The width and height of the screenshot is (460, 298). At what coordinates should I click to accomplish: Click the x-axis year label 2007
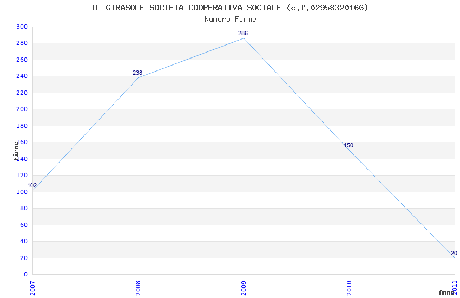coord(32,288)
